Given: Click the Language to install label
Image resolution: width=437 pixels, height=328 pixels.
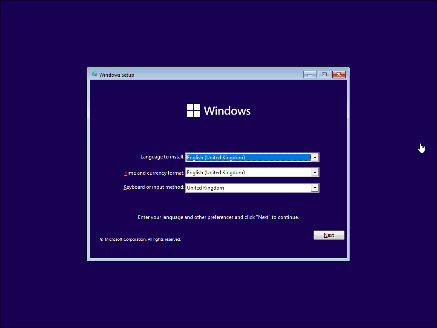Looking at the screenshot, I should tap(162, 157).
